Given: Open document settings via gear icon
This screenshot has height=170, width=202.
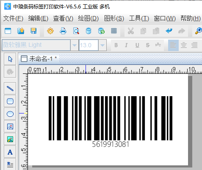Looking at the screenshot, I should (50, 31).
